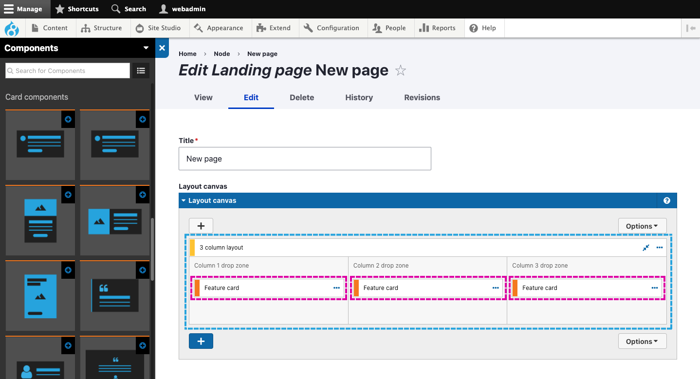Open Column 2 Feature card ellipsis menu
The height and width of the screenshot is (379, 700).
[496, 288]
